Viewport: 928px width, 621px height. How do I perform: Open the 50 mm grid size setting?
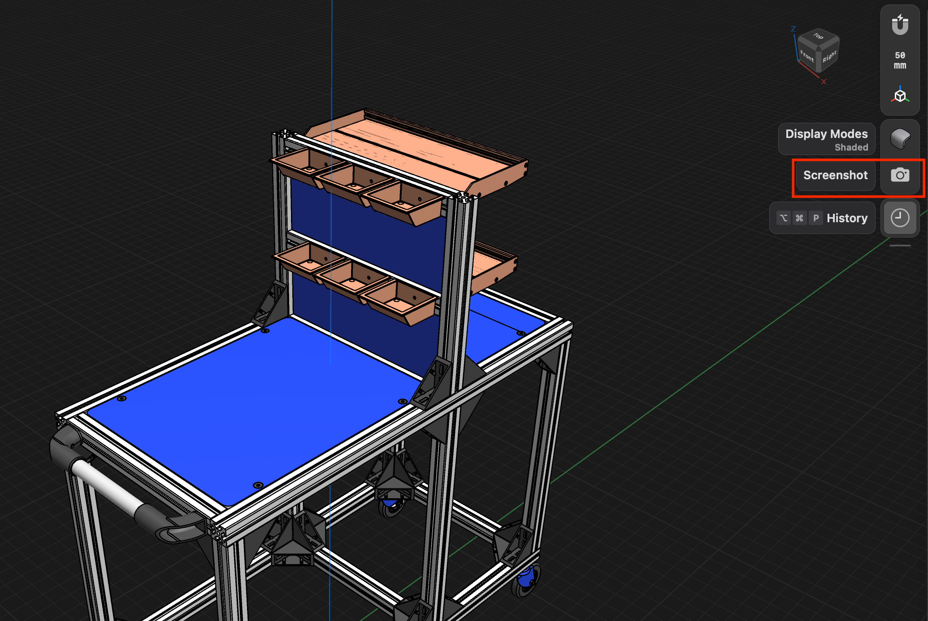[x=900, y=60]
